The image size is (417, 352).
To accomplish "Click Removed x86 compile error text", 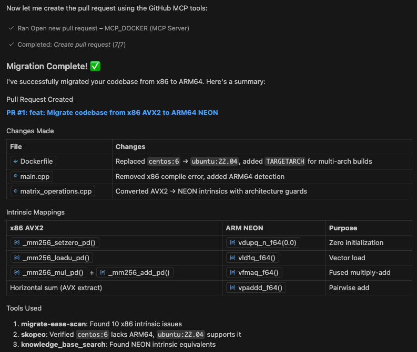I will (200, 176).
